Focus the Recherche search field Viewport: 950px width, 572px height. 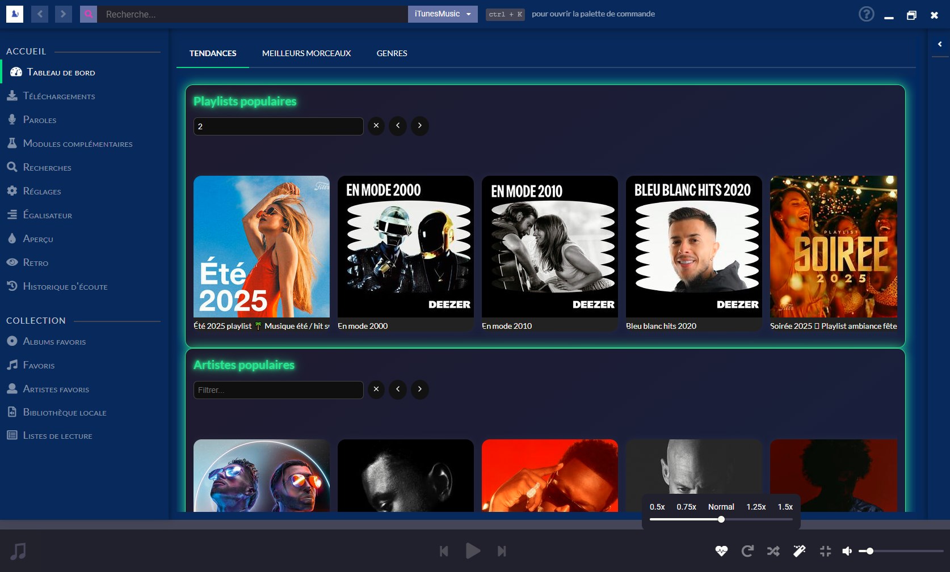253,14
